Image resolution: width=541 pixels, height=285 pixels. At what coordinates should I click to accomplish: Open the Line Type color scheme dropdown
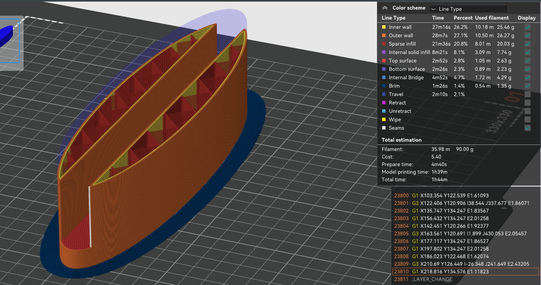pyautogui.click(x=468, y=9)
